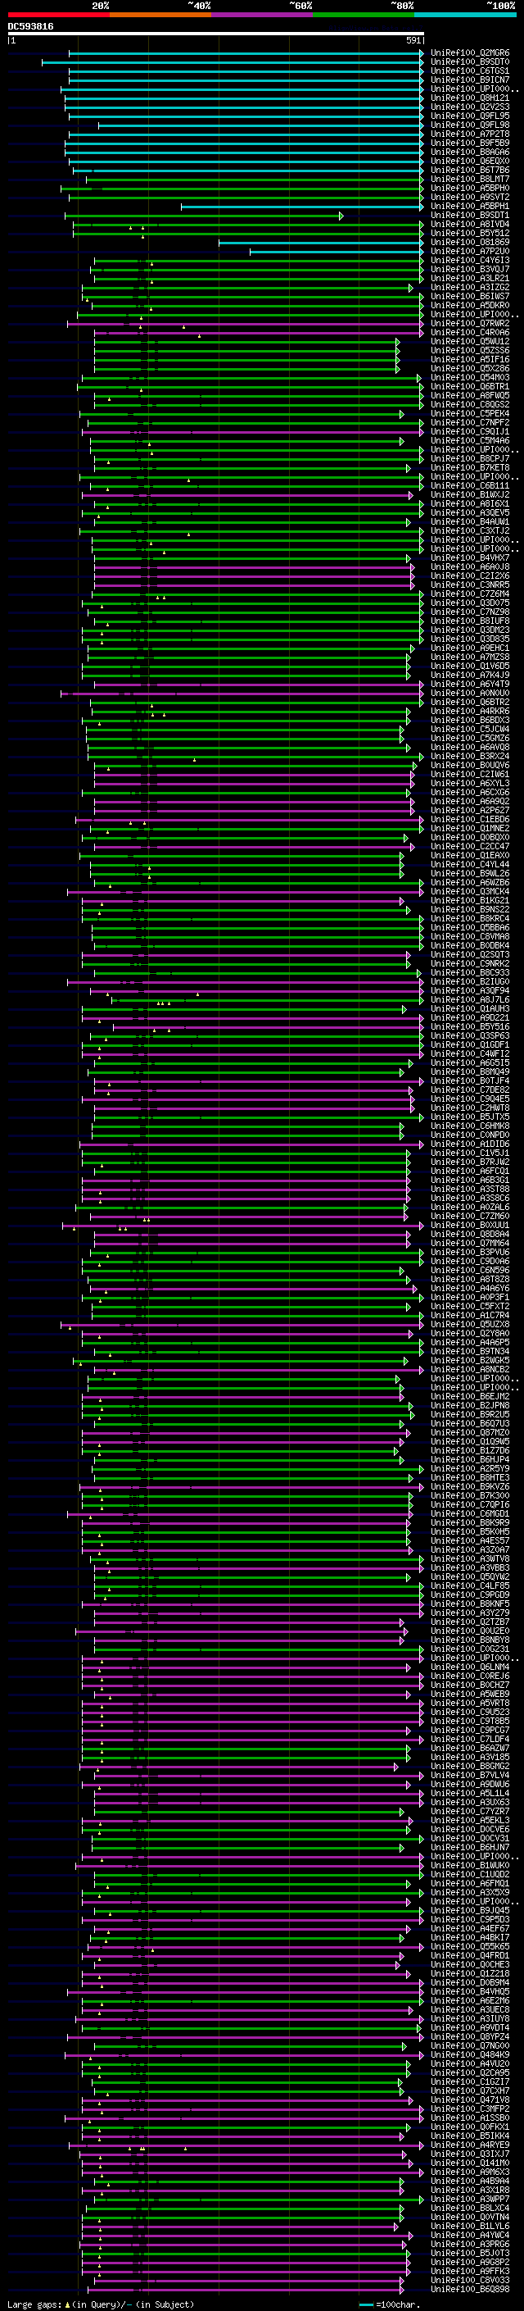Screen dimensions: 524x2311
Task: Open hit UniRef100_Q2V2S3
Action: 470,107
